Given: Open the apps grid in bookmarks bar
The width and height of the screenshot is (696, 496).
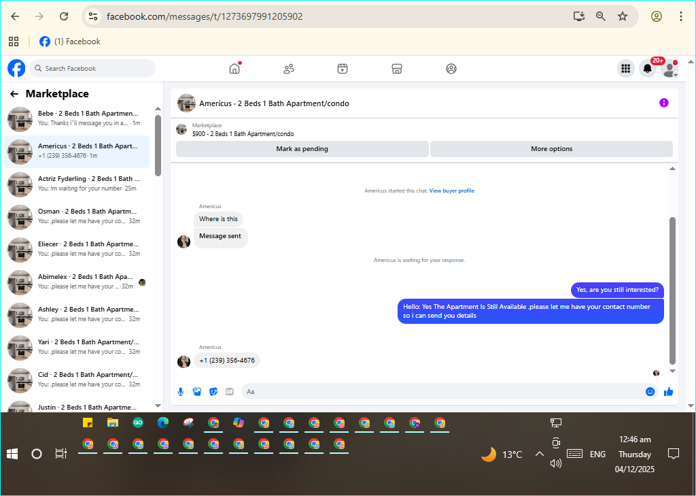Looking at the screenshot, I should 14,42.
